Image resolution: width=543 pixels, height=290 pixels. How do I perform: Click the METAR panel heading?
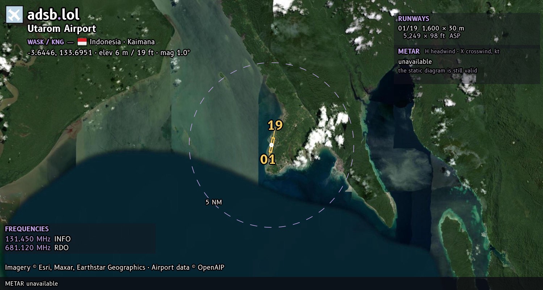[x=409, y=51]
